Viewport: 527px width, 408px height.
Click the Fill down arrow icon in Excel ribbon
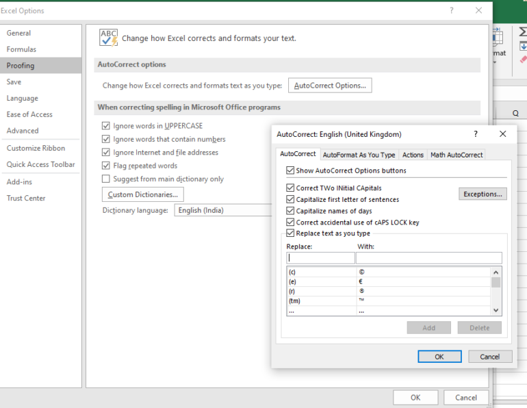coord(524,46)
